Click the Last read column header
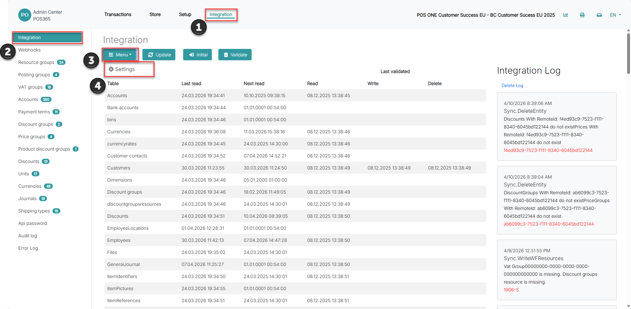Screen dimensions: 631x309 [191, 83]
